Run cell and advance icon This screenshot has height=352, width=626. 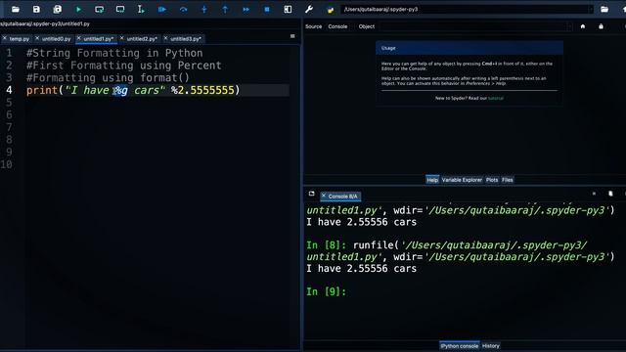(x=120, y=9)
